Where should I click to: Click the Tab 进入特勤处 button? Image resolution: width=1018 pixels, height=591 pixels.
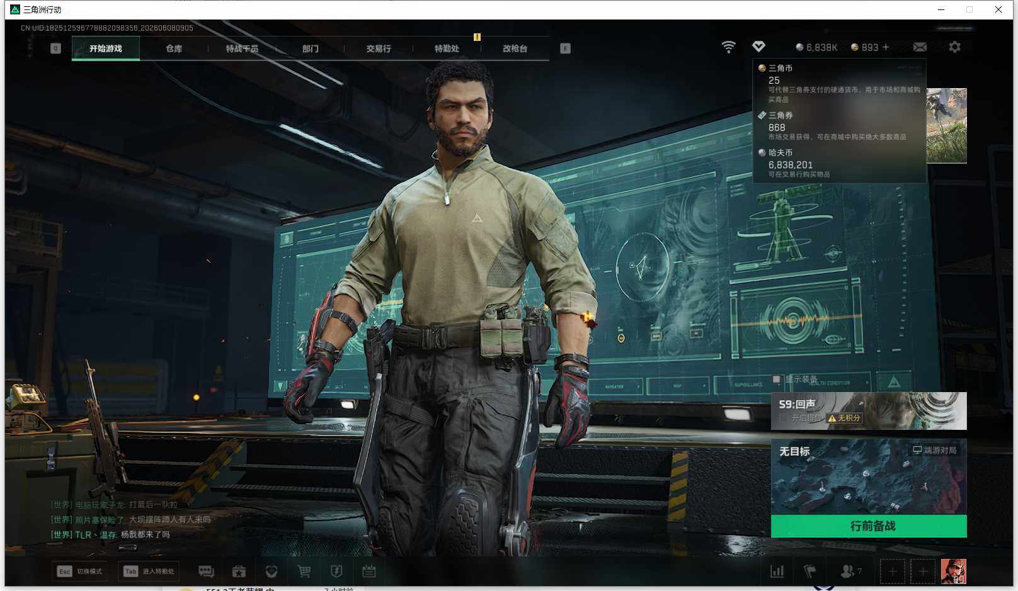[x=149, y=571]
